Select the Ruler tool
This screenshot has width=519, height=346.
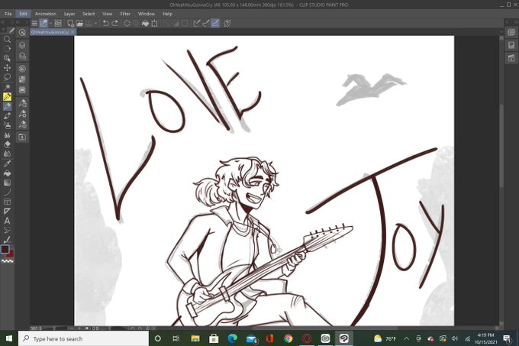7,212
